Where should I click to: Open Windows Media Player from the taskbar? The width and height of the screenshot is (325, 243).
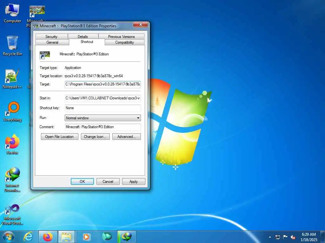click(x=86, y=237)
